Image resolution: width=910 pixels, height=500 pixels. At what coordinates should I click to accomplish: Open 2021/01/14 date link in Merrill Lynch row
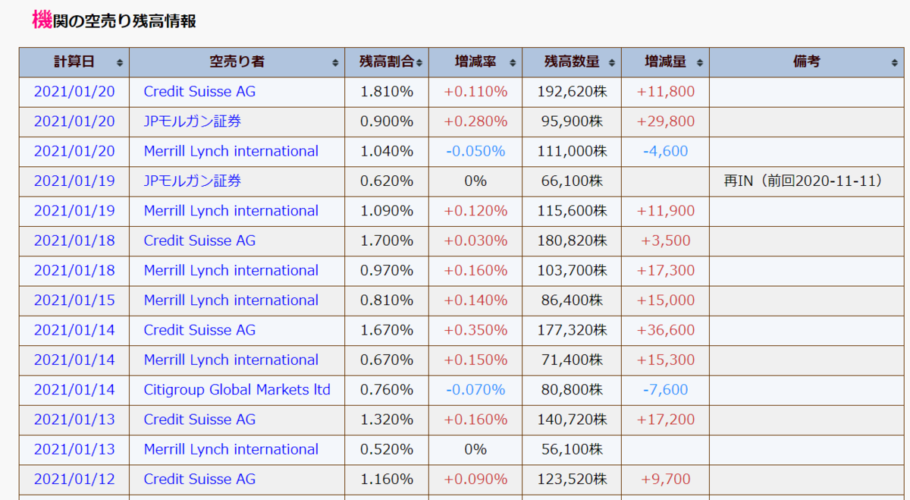(74, 360)
